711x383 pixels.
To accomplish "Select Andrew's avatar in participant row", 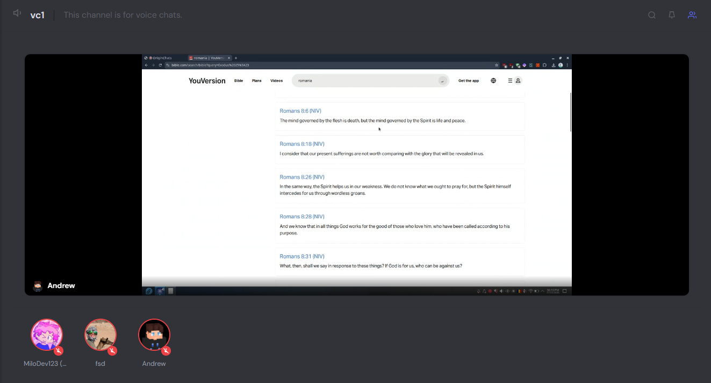I will click(x=154, y=335).
